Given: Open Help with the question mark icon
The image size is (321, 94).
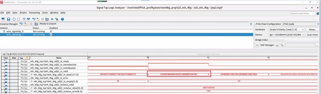Looking at the screenshot, I should tap(62, 19).
